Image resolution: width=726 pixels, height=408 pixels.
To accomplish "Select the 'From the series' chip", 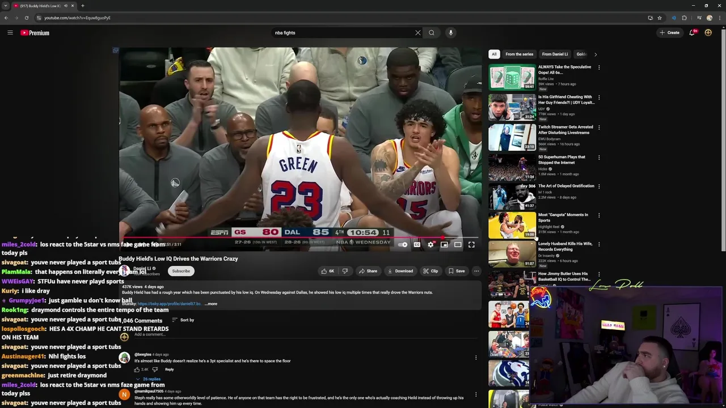I will [x=520, y=54].
